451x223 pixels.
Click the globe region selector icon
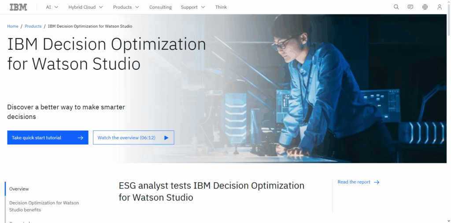(425, 7)
